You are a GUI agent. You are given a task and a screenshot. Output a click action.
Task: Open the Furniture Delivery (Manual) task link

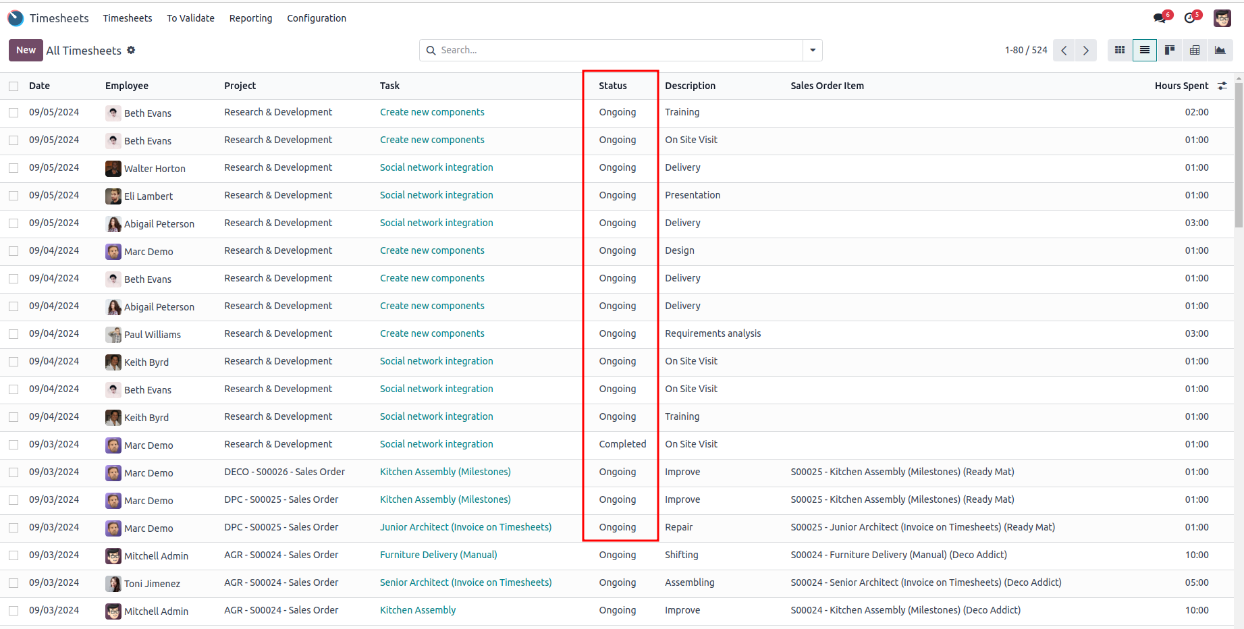coord(438,555)
